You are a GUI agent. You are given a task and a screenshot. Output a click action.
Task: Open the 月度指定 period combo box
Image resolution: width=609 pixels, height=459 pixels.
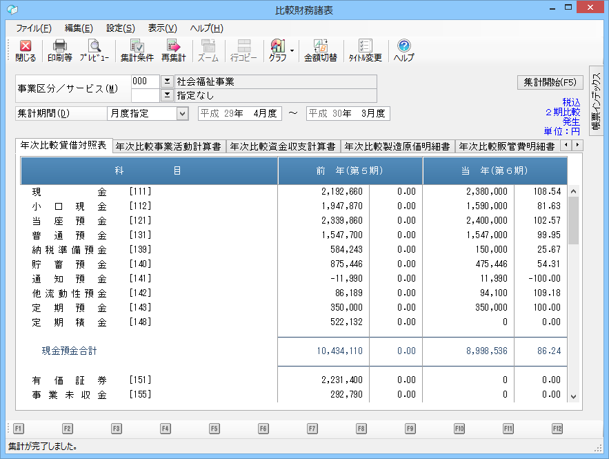tap(182, 114)
